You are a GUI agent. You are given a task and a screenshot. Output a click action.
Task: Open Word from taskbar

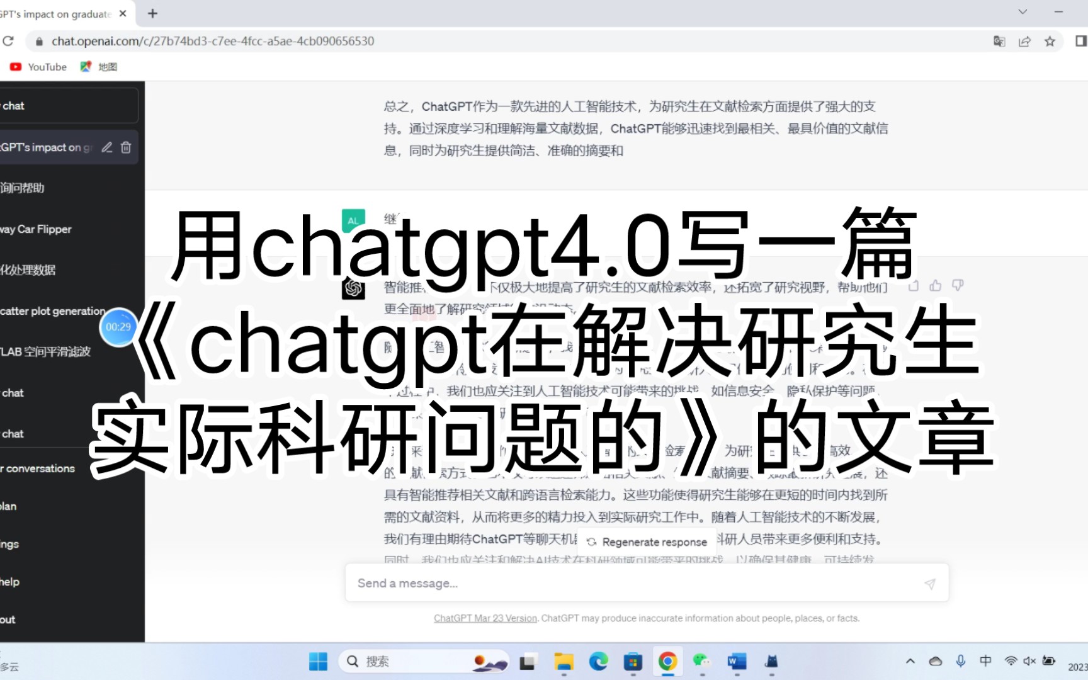(736, 662)
